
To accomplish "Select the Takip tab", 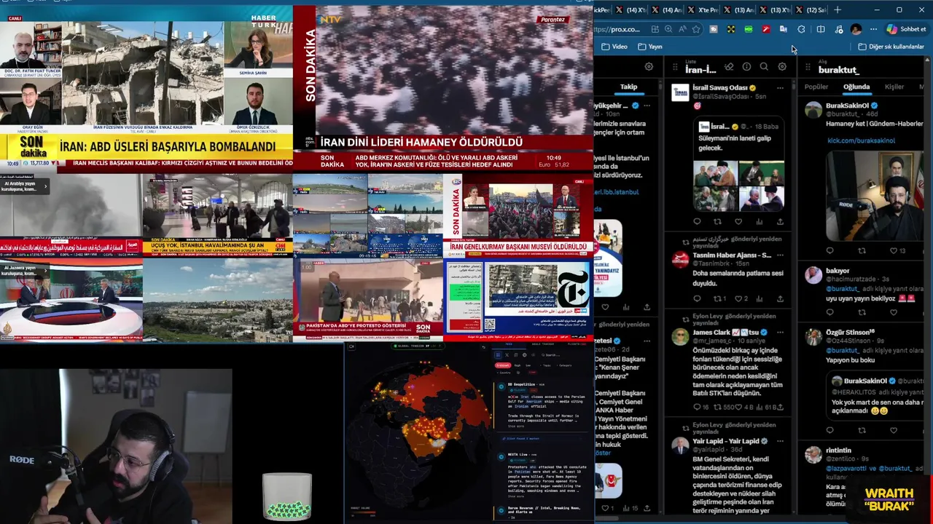I will (628, 87).
